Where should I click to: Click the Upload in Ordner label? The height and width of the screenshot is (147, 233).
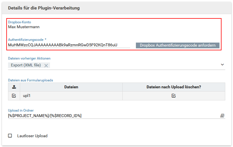21,110
